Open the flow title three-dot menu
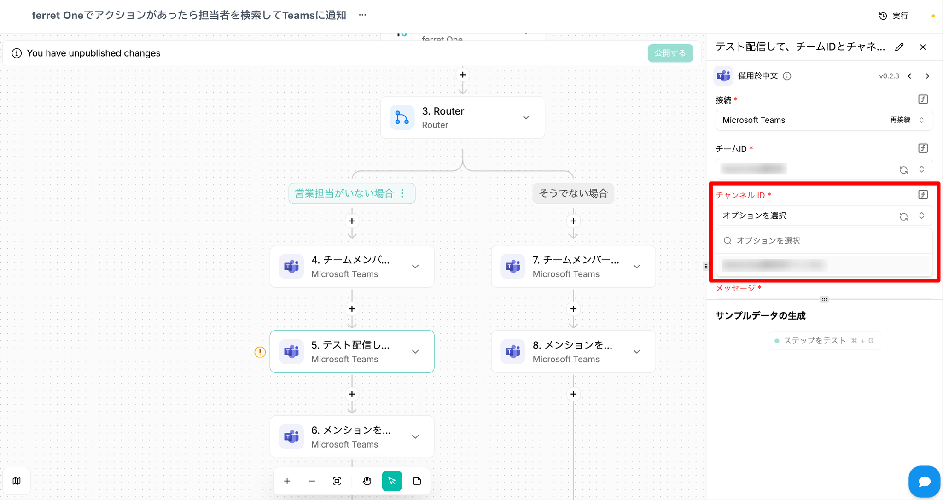Viewport: 943px width, 500px height. tap(363, 15)
